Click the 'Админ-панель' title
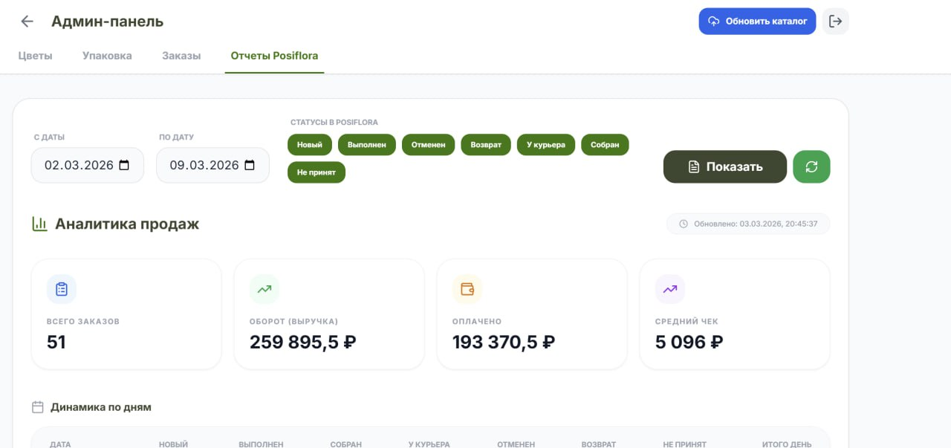 (107, 22)
